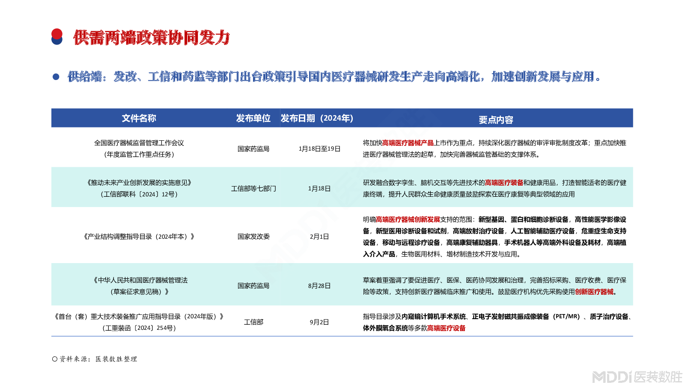685x385 pixels.
Task: Select 《推动未来产业创新发展的实施意见》 cell
Action: 139,183
